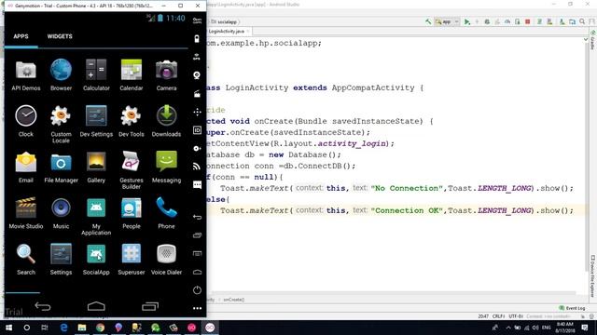
Task: Open Dev Tools app
Action: (132, 121)
